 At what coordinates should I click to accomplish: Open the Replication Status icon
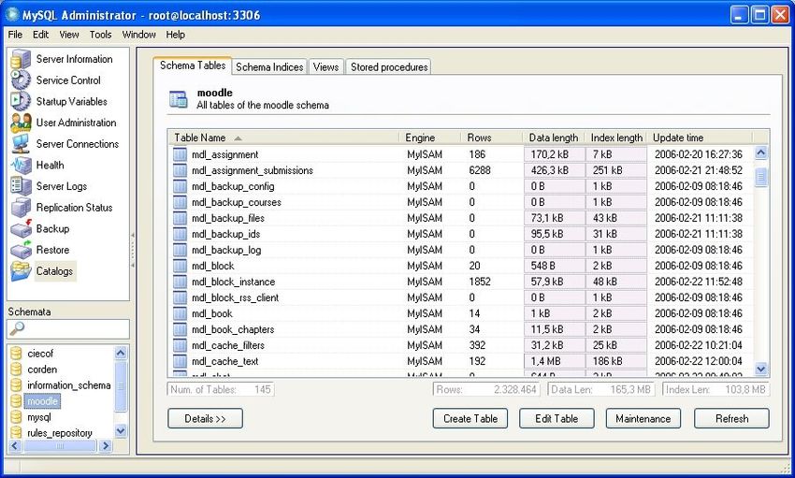click(21, 208)
